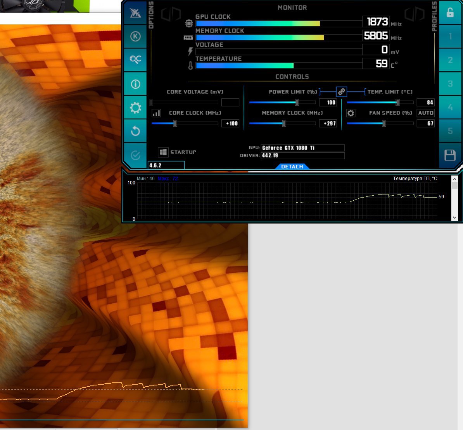Open the fan speed settings gear
The height and width of the screenshot is (430, 463).
[351, 113]
